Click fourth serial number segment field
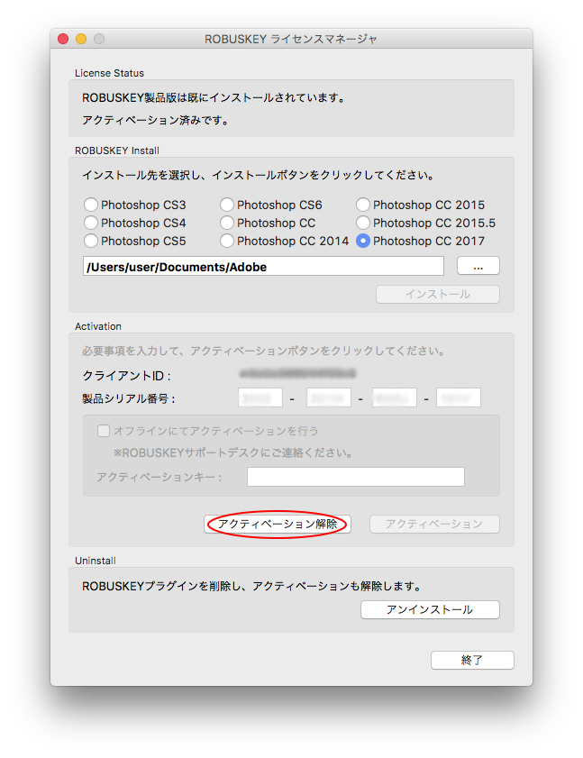This screenshot has width=583, height=758. pos(459,397)
